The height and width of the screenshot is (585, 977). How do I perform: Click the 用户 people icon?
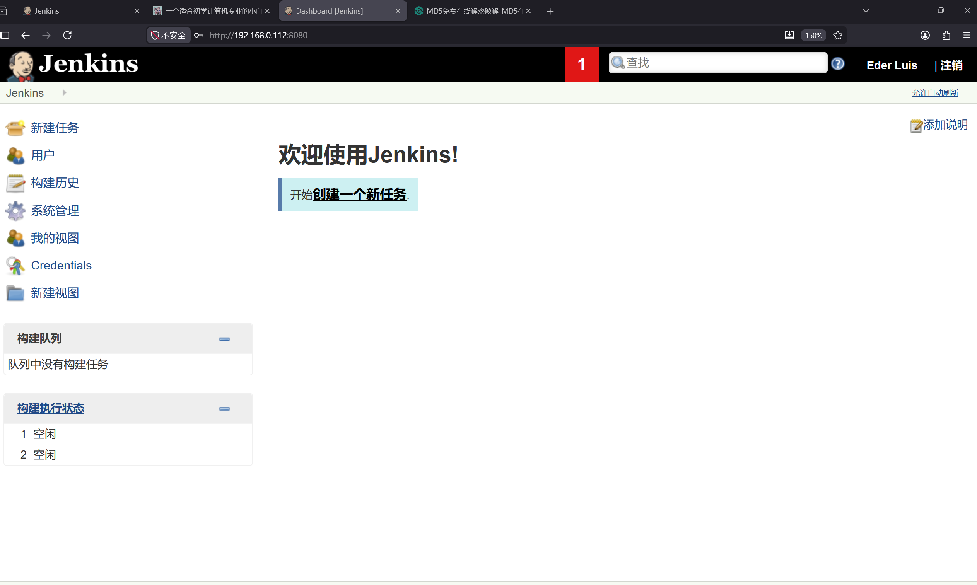click(x=15, y=155)
